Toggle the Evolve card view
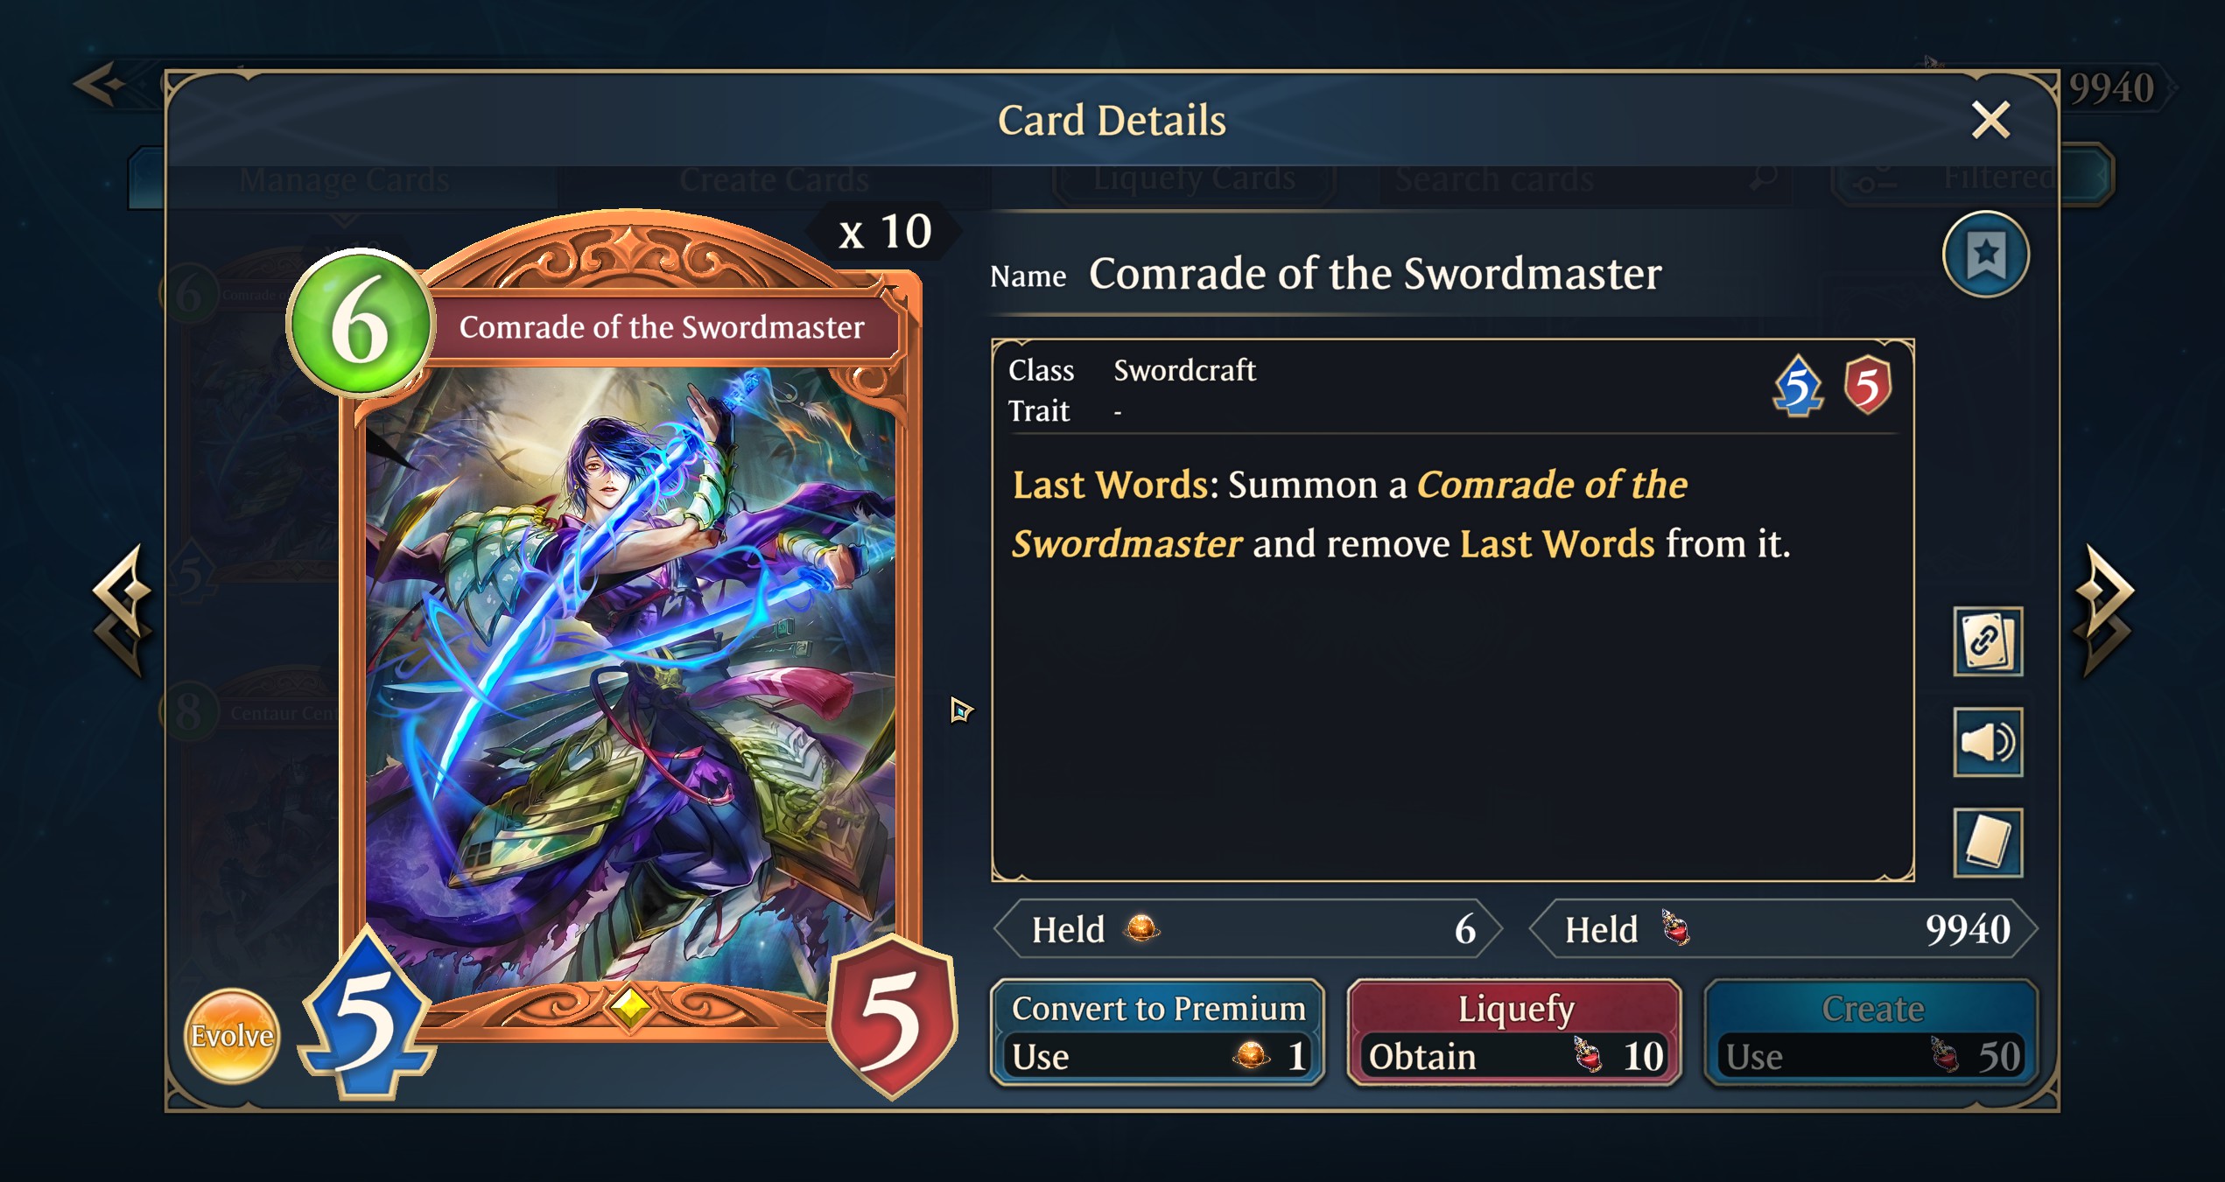 (x=232, y=1036)
